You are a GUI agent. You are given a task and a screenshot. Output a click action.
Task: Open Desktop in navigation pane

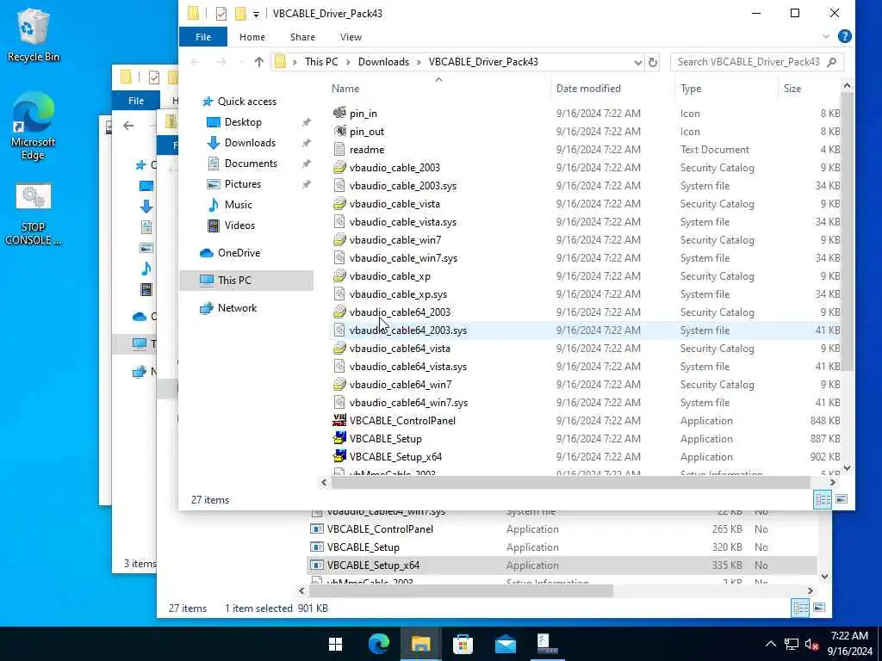tap(243, 122)
